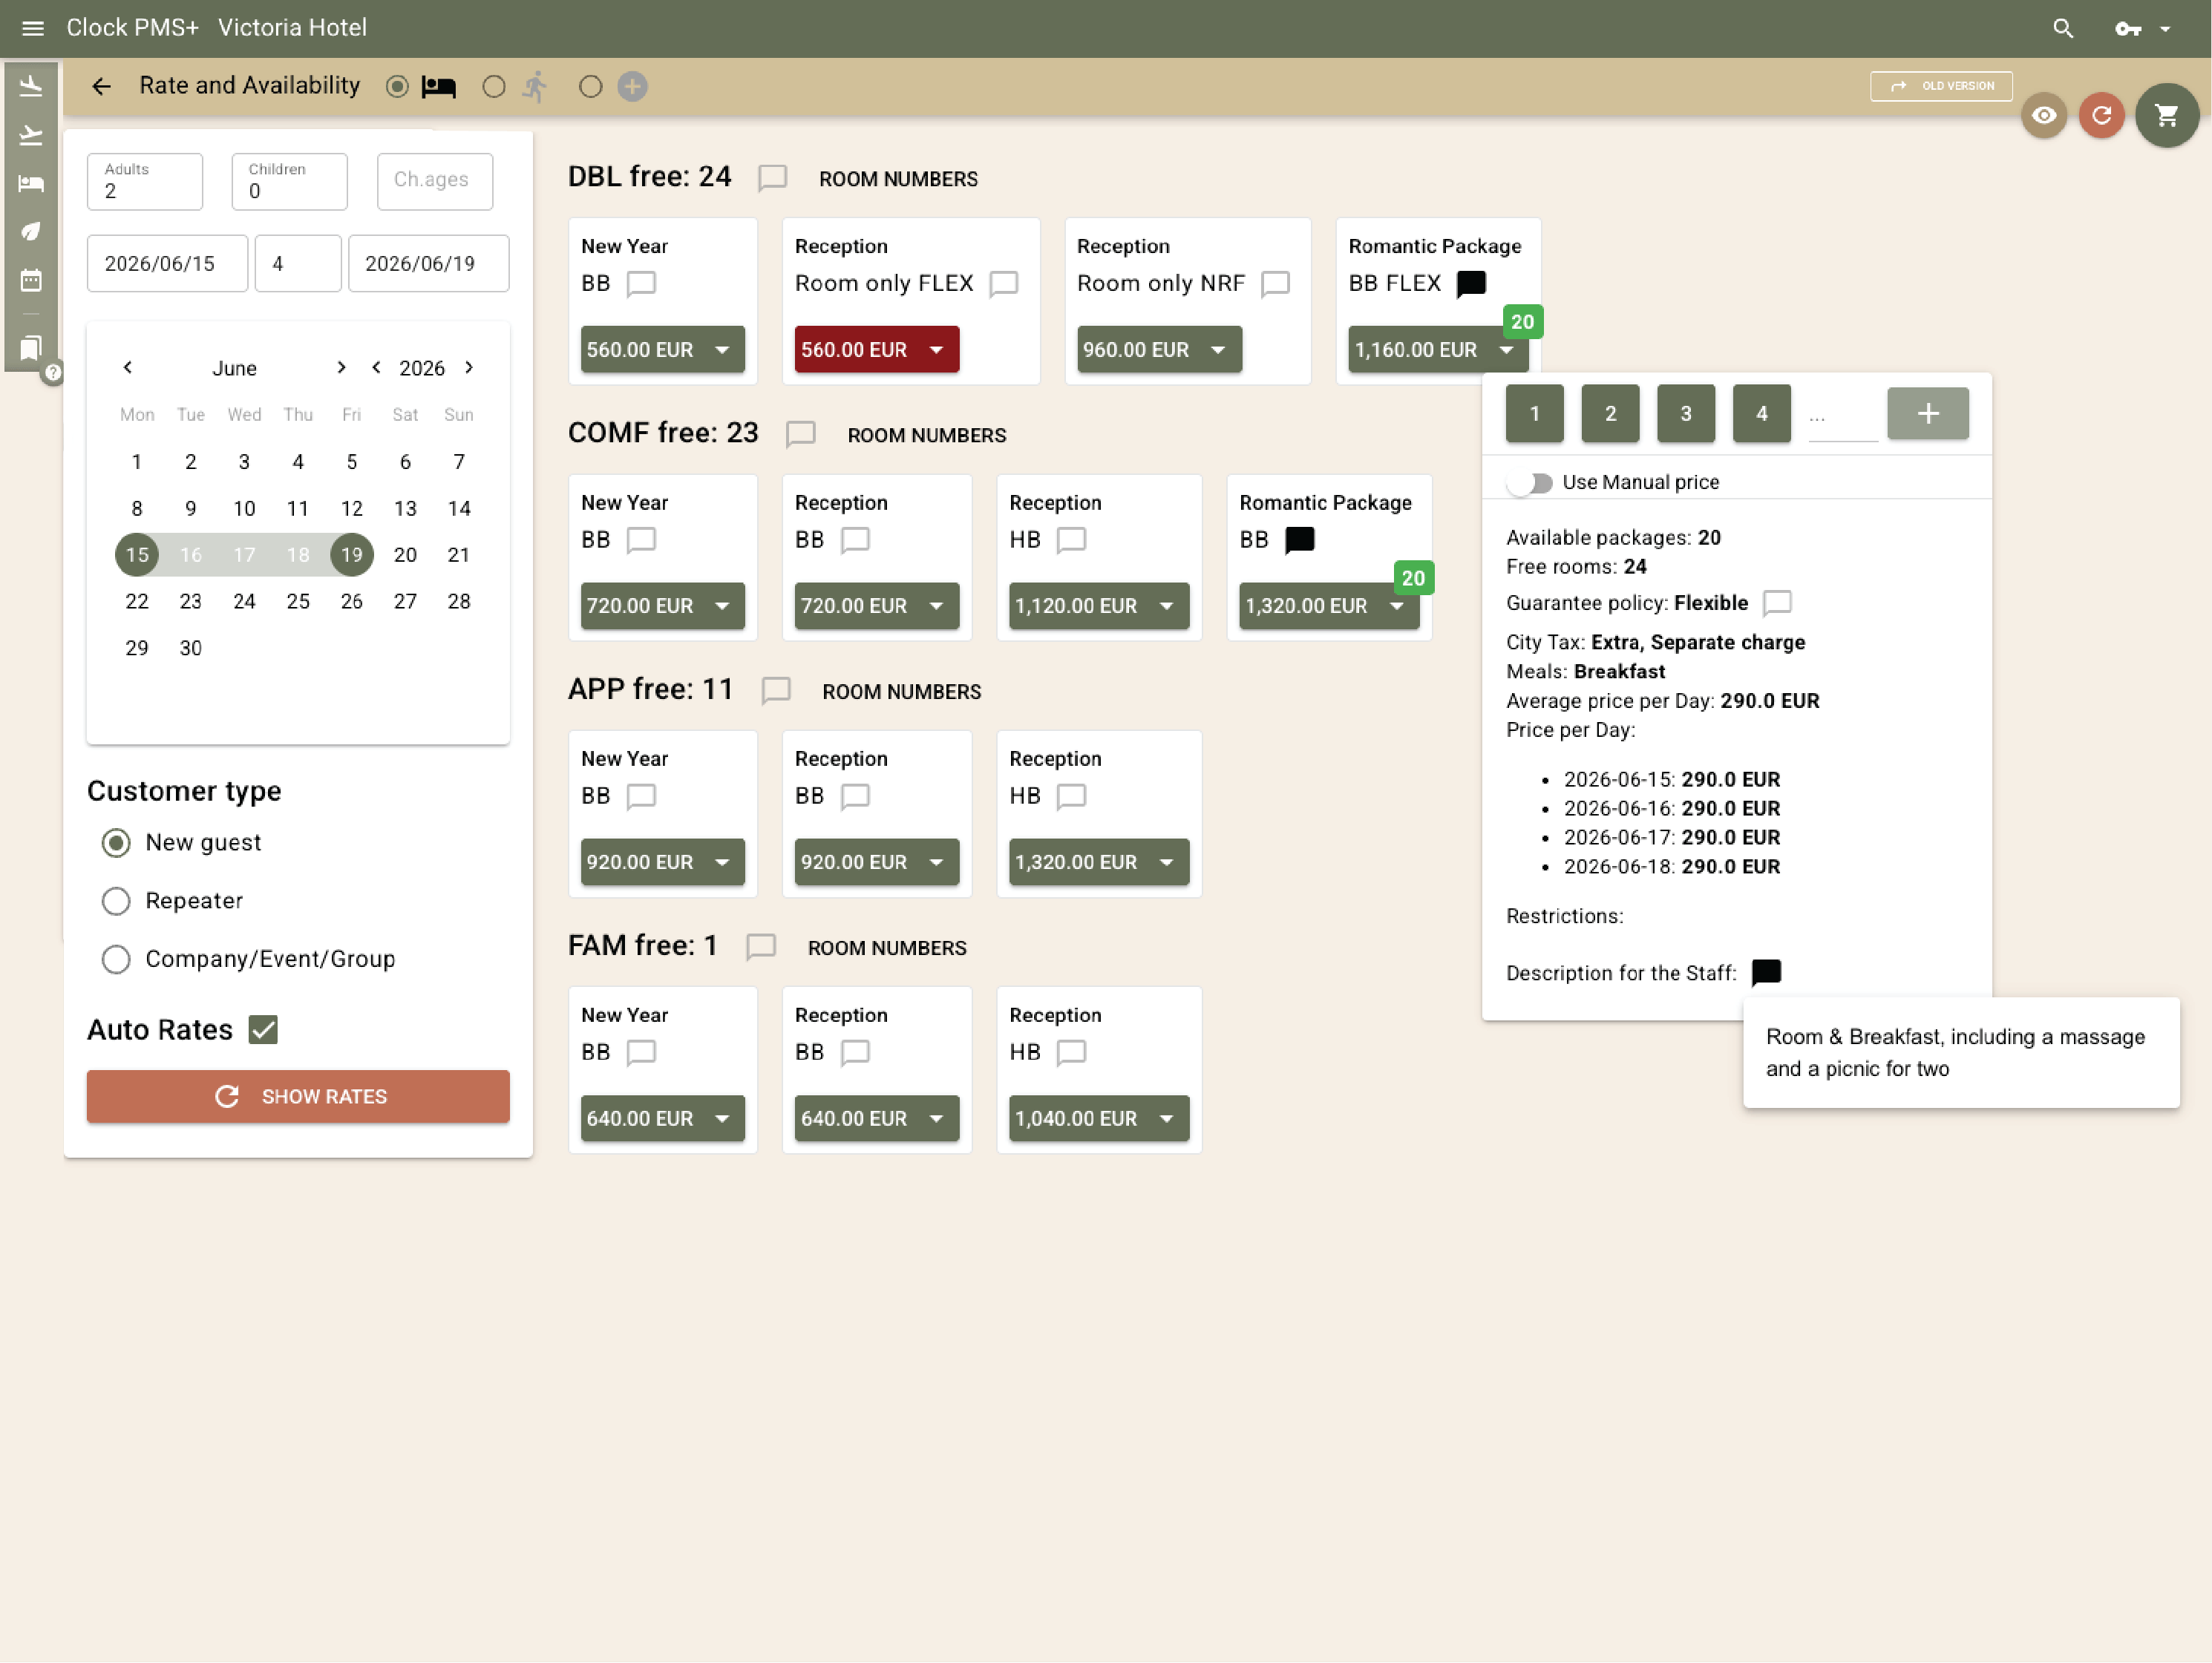Open APP ROOM NUMBERS link
The height and width of the screenshot is (1663, 2212).
pos(901,691)
